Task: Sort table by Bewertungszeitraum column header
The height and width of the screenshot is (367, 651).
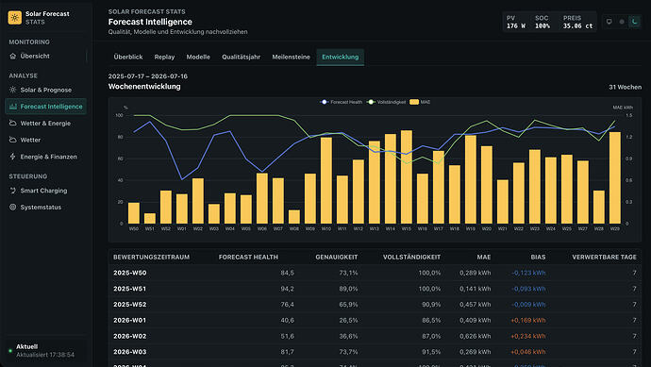Action: [152, 257]
